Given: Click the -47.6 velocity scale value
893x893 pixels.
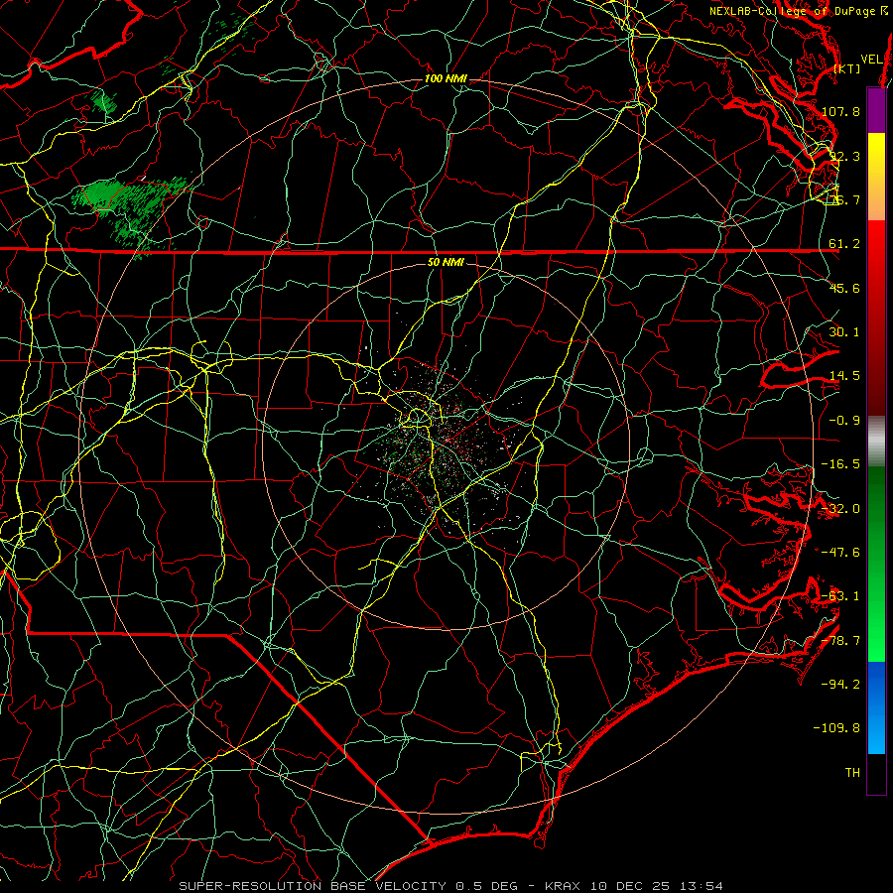Looking at the screenshot, I should (x=841, y=553).
